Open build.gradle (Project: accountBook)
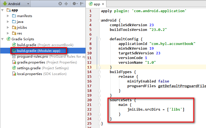 coord(43,45)
